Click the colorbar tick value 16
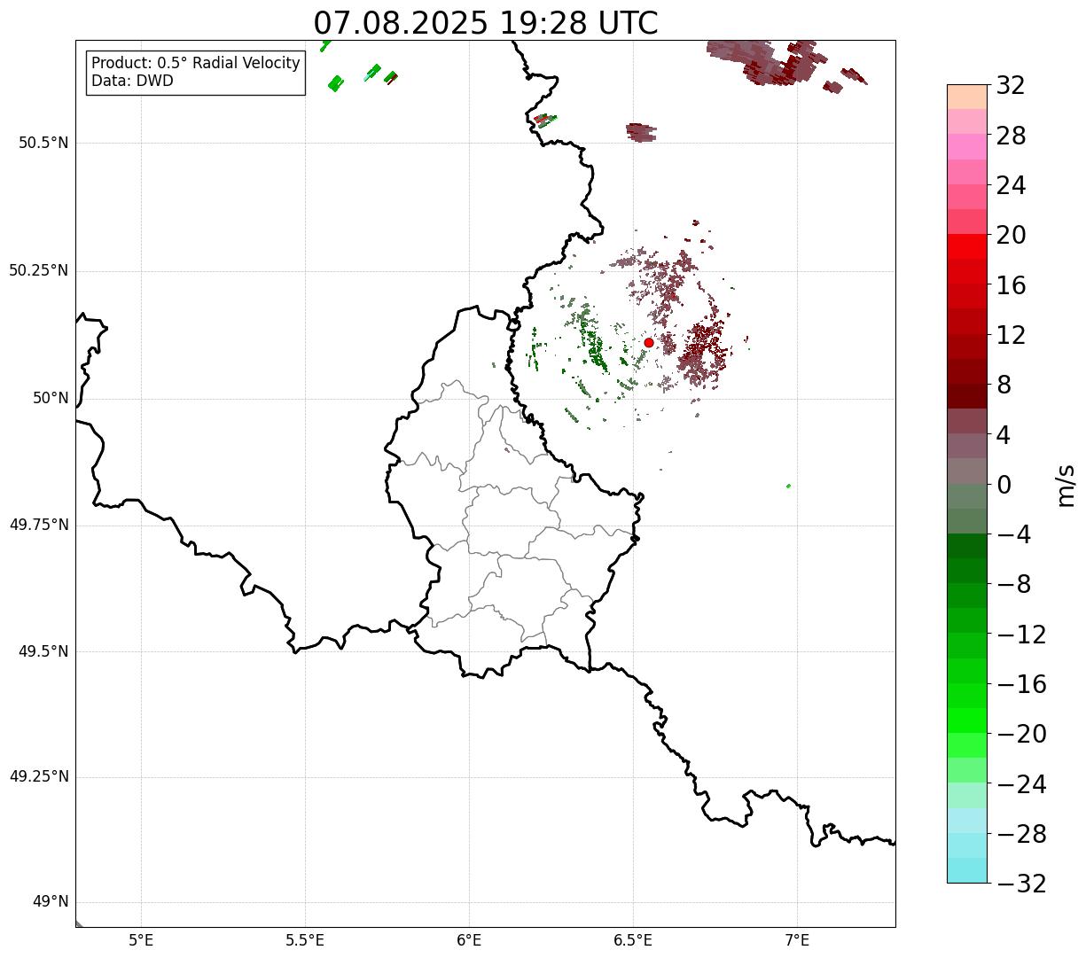 (1011, 285)
